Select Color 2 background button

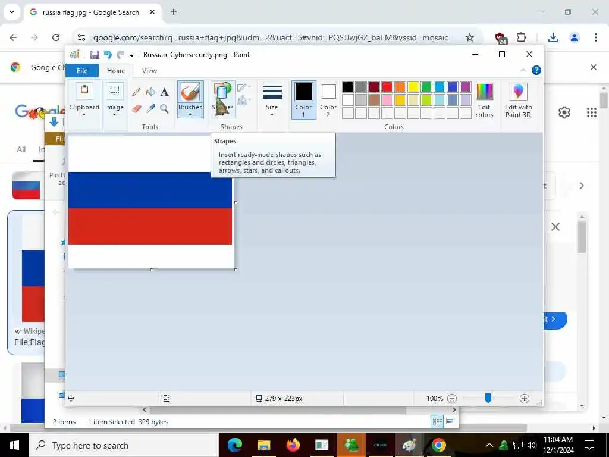pyautogui.click(x=328, y=99)
